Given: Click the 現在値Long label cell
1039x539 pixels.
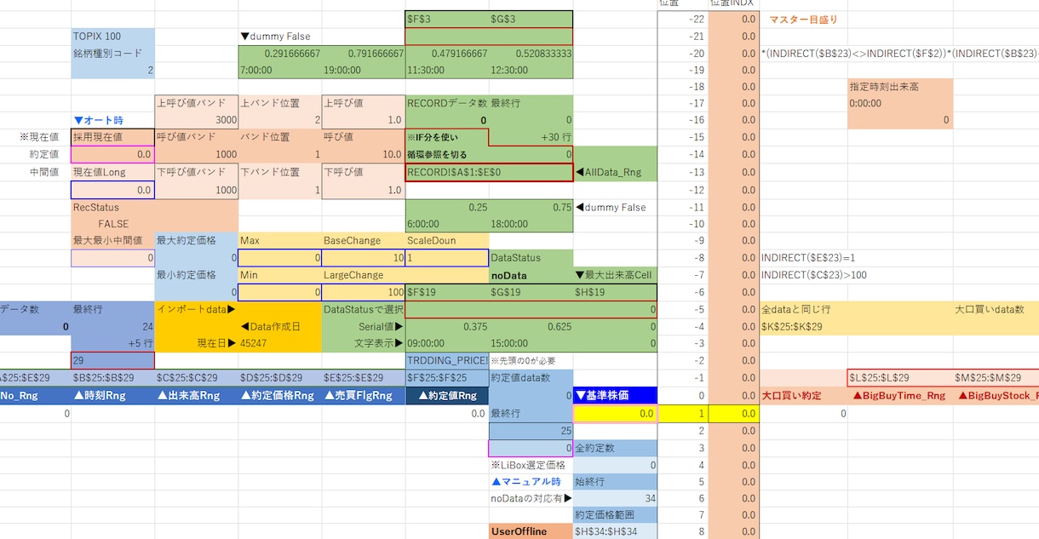Looking at the screenshot, I should (112, 172).
